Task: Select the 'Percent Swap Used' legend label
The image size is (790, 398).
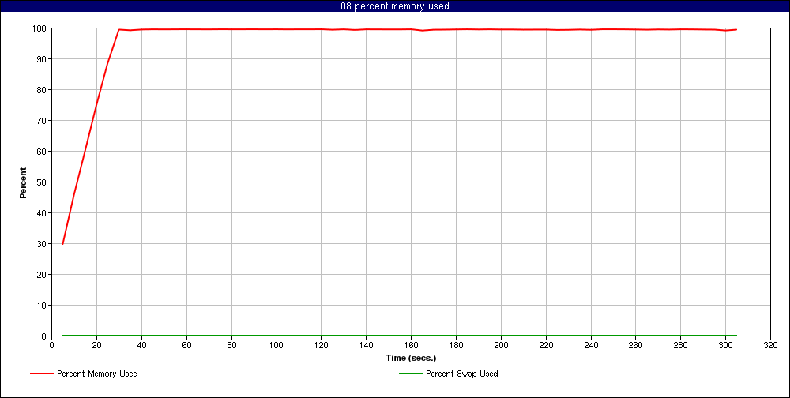Action: (x=462, y=374)
